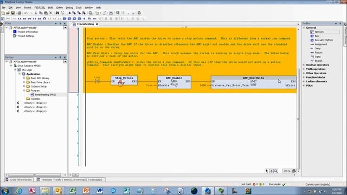Open the Help menu
The image size is (347, 195).
click(99, 8)
